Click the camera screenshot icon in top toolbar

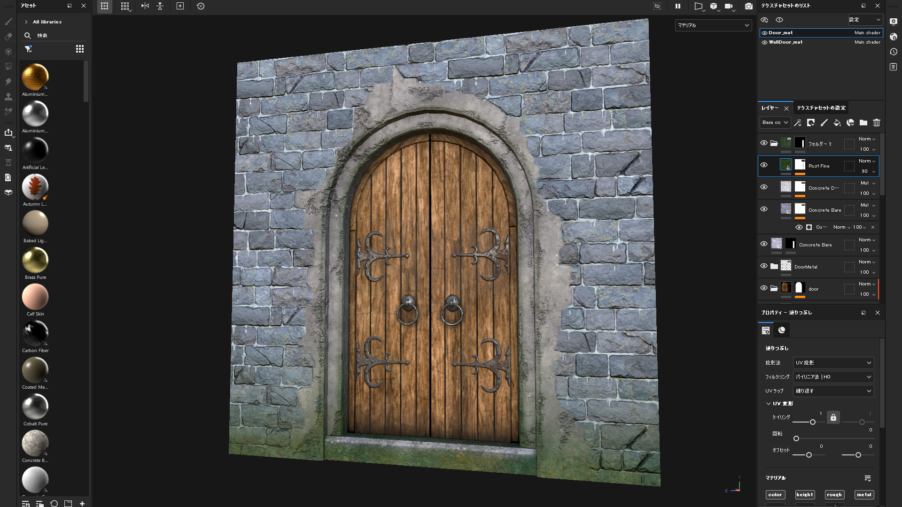pyautogui.click(x=749, y=6)
